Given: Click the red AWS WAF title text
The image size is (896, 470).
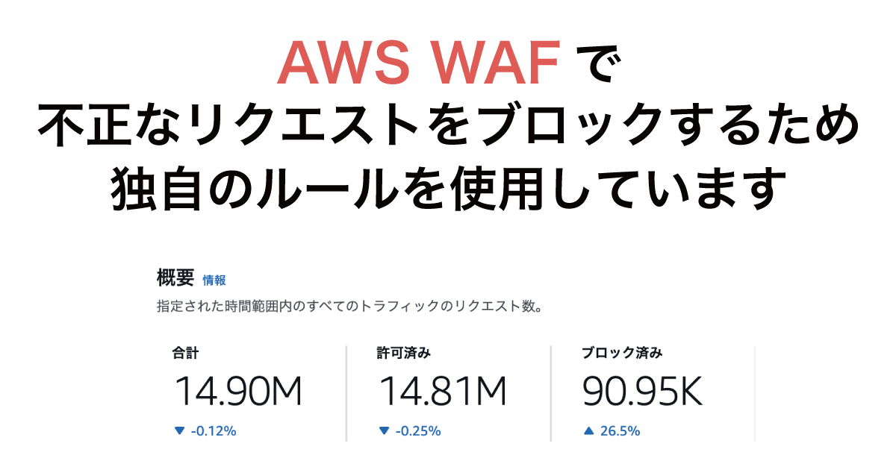Looking at the screenshot, I should (x=417, y=64).
